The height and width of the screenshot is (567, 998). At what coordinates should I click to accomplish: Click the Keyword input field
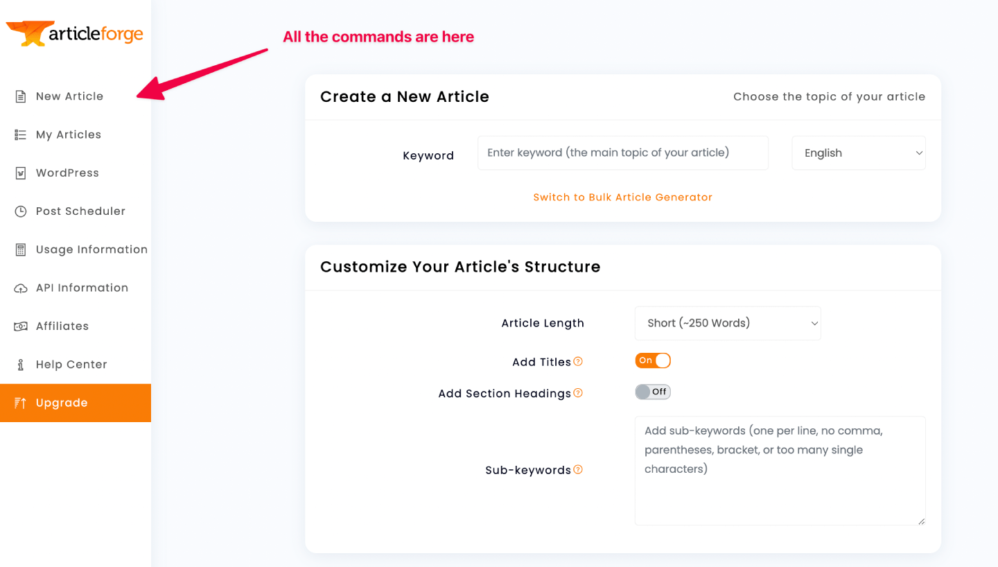tap(622, 153)
